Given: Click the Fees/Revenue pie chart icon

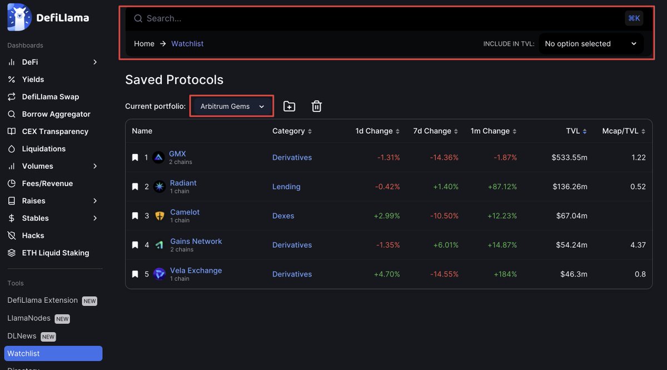Looking at the screenshot, I should pos(11,183).
